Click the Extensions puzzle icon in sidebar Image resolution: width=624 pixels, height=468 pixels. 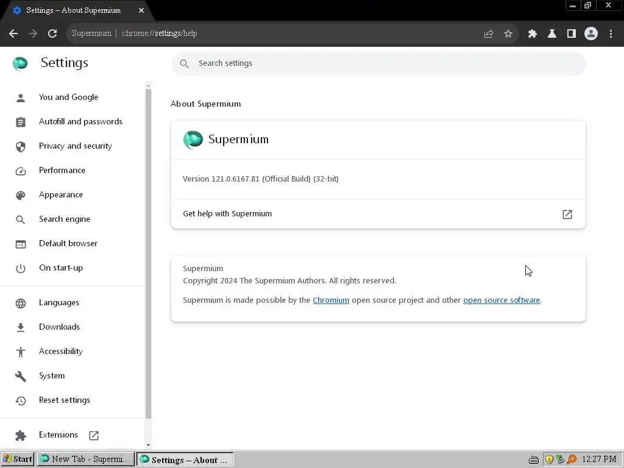pos(21,435)
